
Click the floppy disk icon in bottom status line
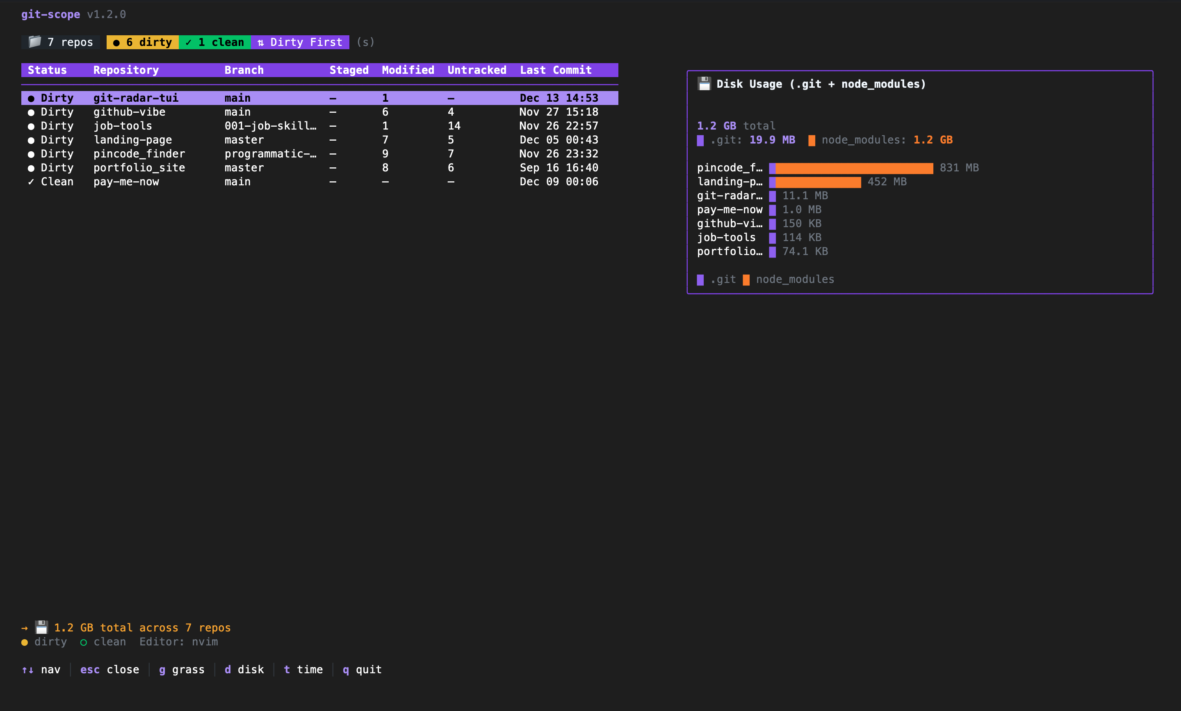coord(41,627)
